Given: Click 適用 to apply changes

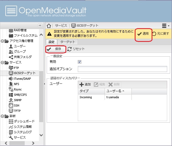Looking at the screenshot, I should click(x=143, y=34).
